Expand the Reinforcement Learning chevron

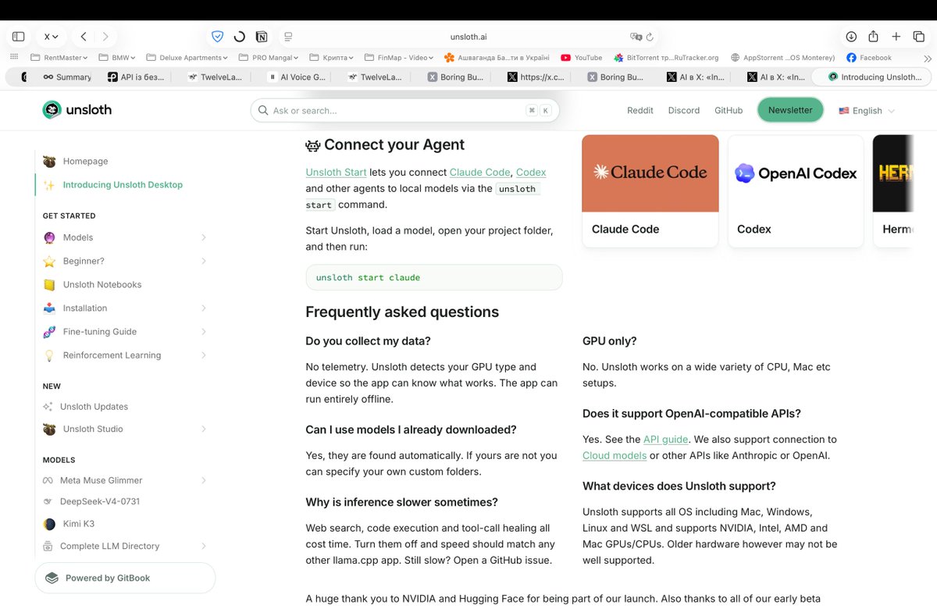point(203,354)
